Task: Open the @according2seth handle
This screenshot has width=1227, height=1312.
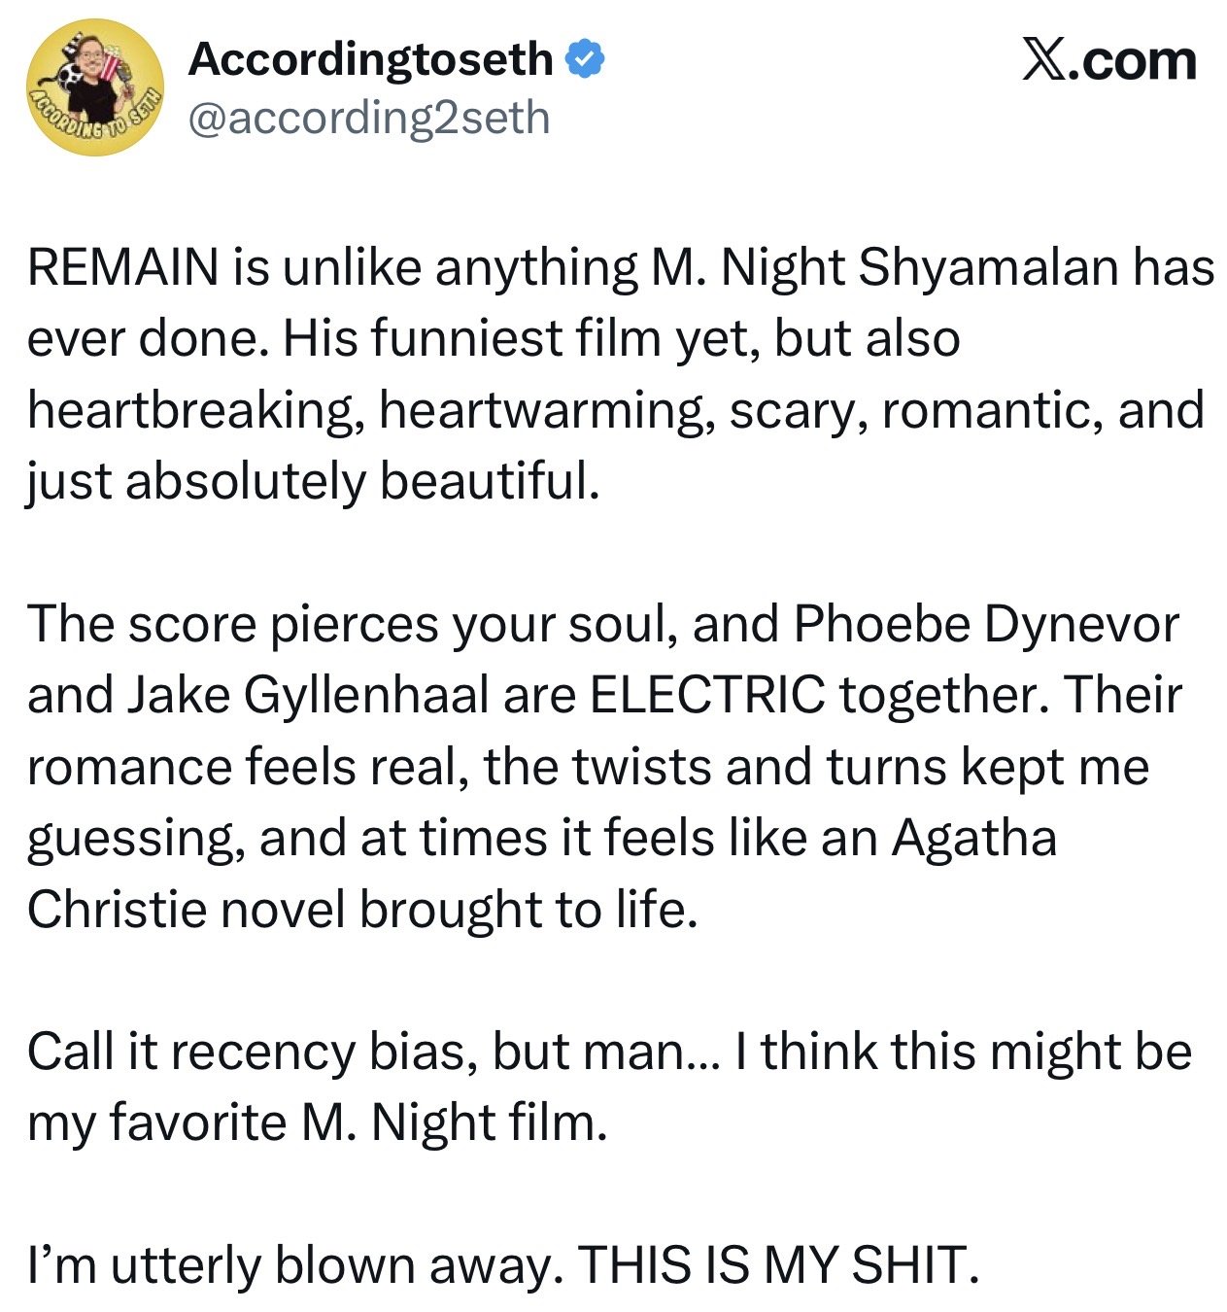Action: click(369, 118)
